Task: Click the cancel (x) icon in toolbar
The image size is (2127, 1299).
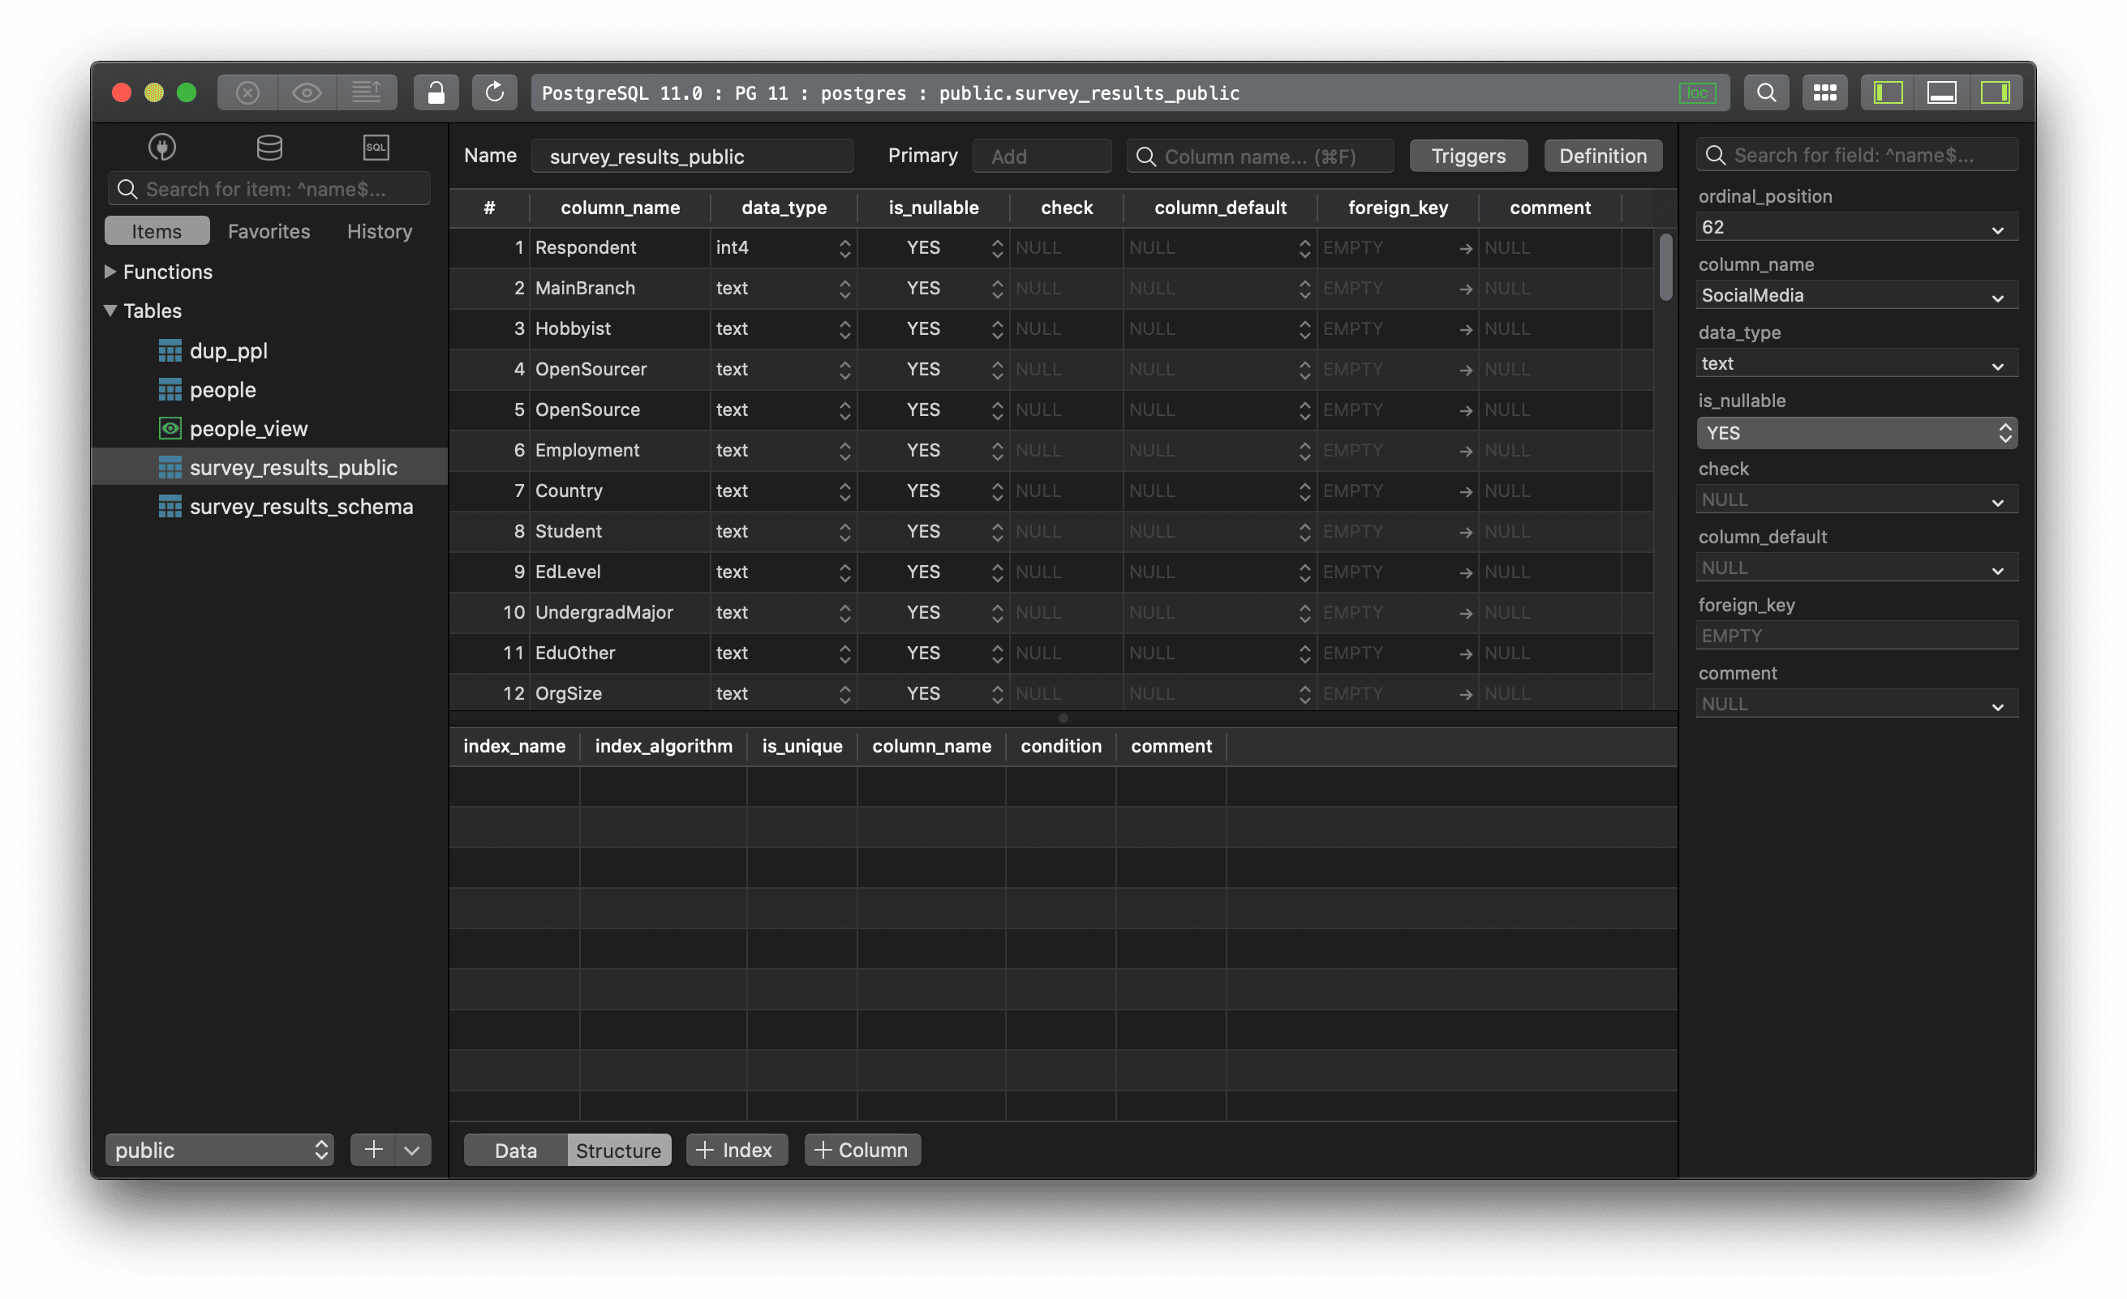Action: pos(247,92)
